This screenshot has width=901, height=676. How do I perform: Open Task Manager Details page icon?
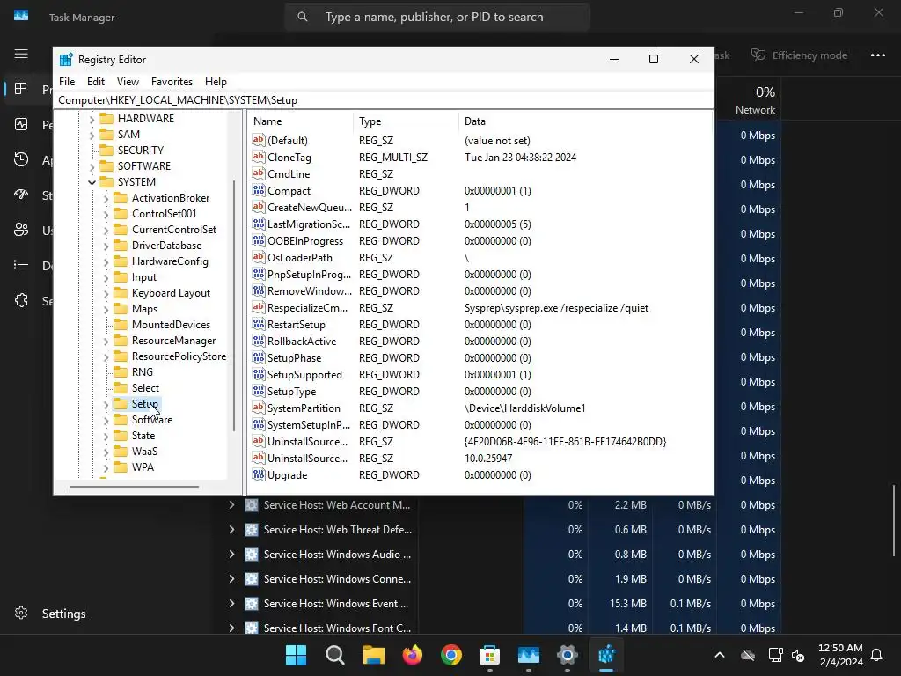21,265
